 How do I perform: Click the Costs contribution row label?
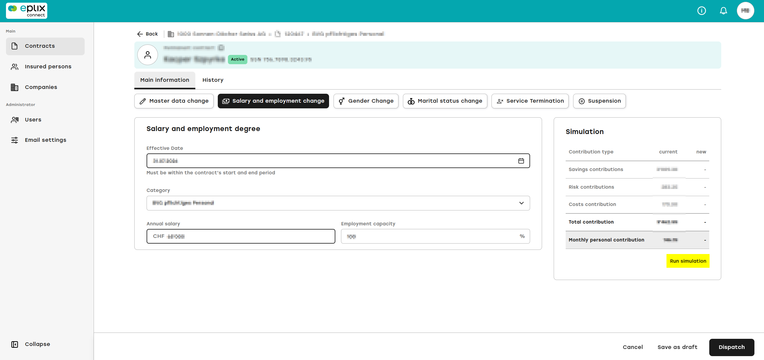coord(592,204)
